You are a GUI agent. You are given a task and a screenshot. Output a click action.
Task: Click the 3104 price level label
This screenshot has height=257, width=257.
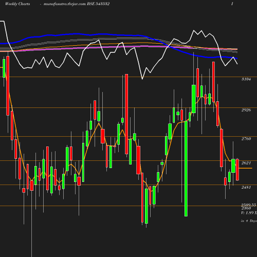pos(246,79)
